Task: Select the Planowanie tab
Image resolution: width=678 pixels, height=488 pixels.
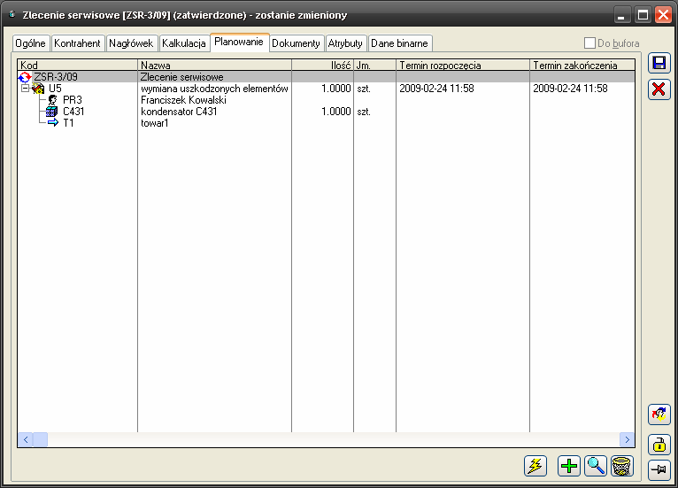Action: pyautogui.click(x=239, y=42)
